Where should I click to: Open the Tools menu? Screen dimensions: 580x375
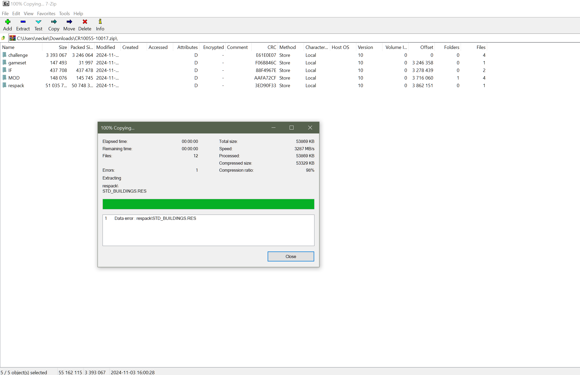pos(64,13)
